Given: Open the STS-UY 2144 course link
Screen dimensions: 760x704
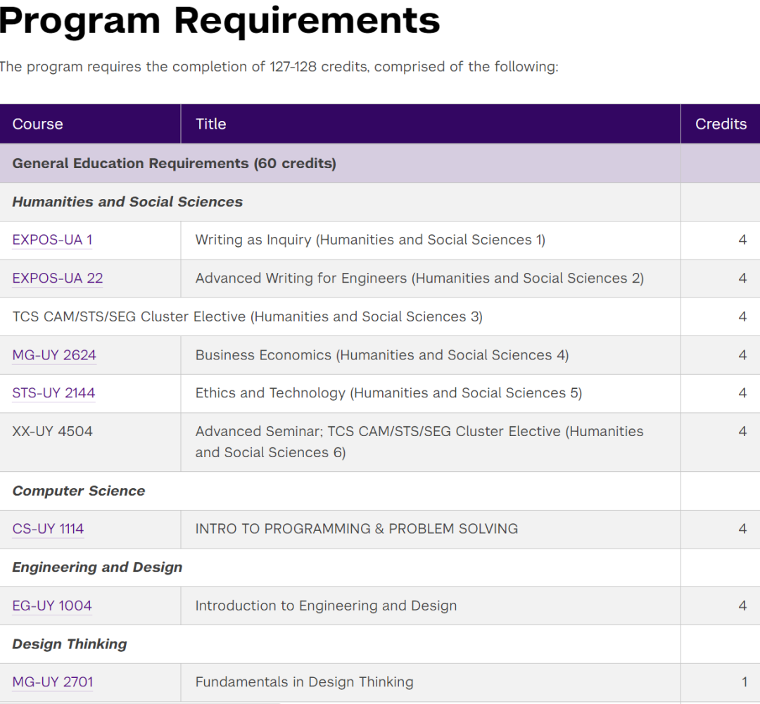Looking at the screenshot, I should (x=53, y=393).
